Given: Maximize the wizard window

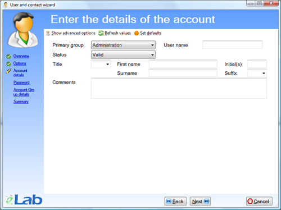Looking at the screenshot, I should point(260,3).
